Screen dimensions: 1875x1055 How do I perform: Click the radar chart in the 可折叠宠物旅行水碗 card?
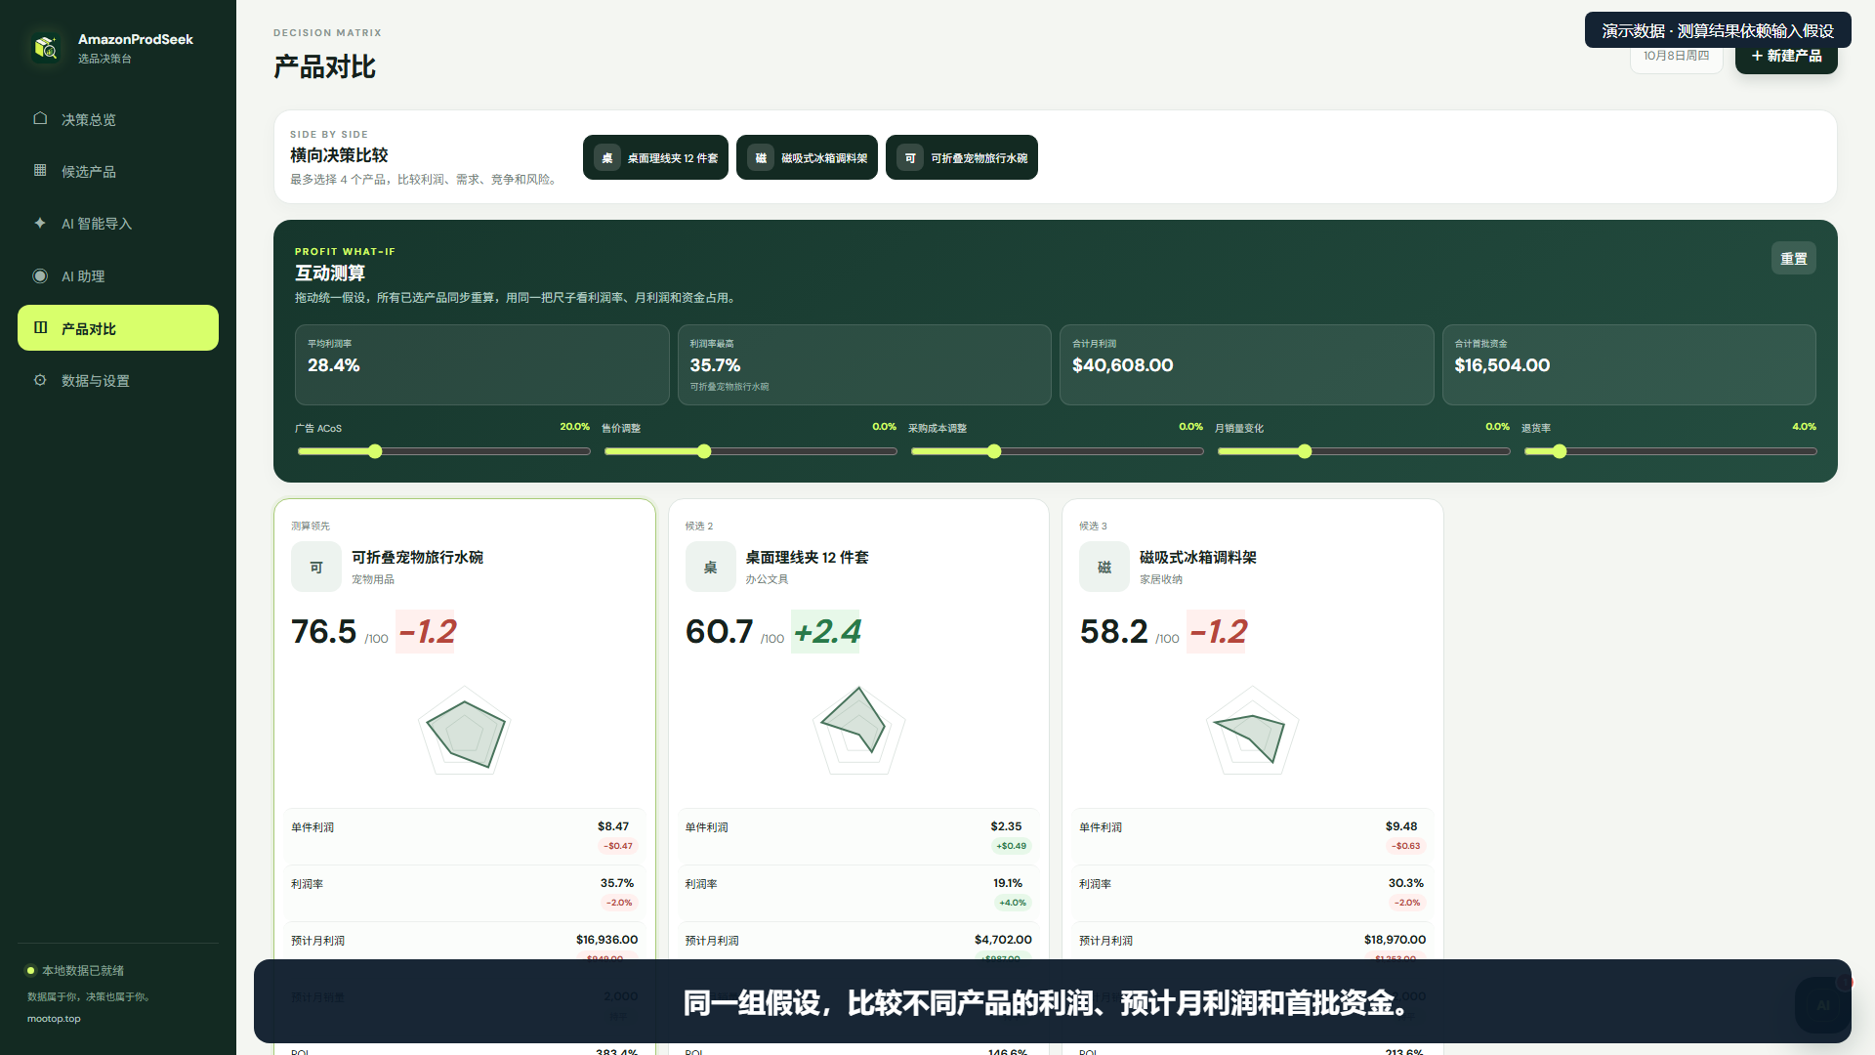click(465, 731)
